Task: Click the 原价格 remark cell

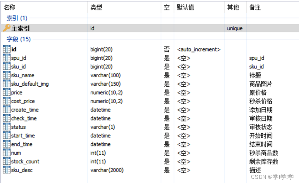Action: tap(258, 93)
